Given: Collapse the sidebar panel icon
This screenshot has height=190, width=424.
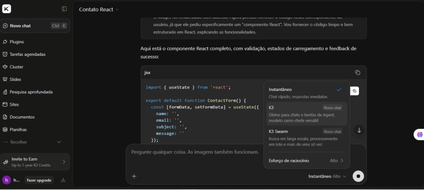Looking at the screenshot, I should pyautogui.click(x=64, y=9).
